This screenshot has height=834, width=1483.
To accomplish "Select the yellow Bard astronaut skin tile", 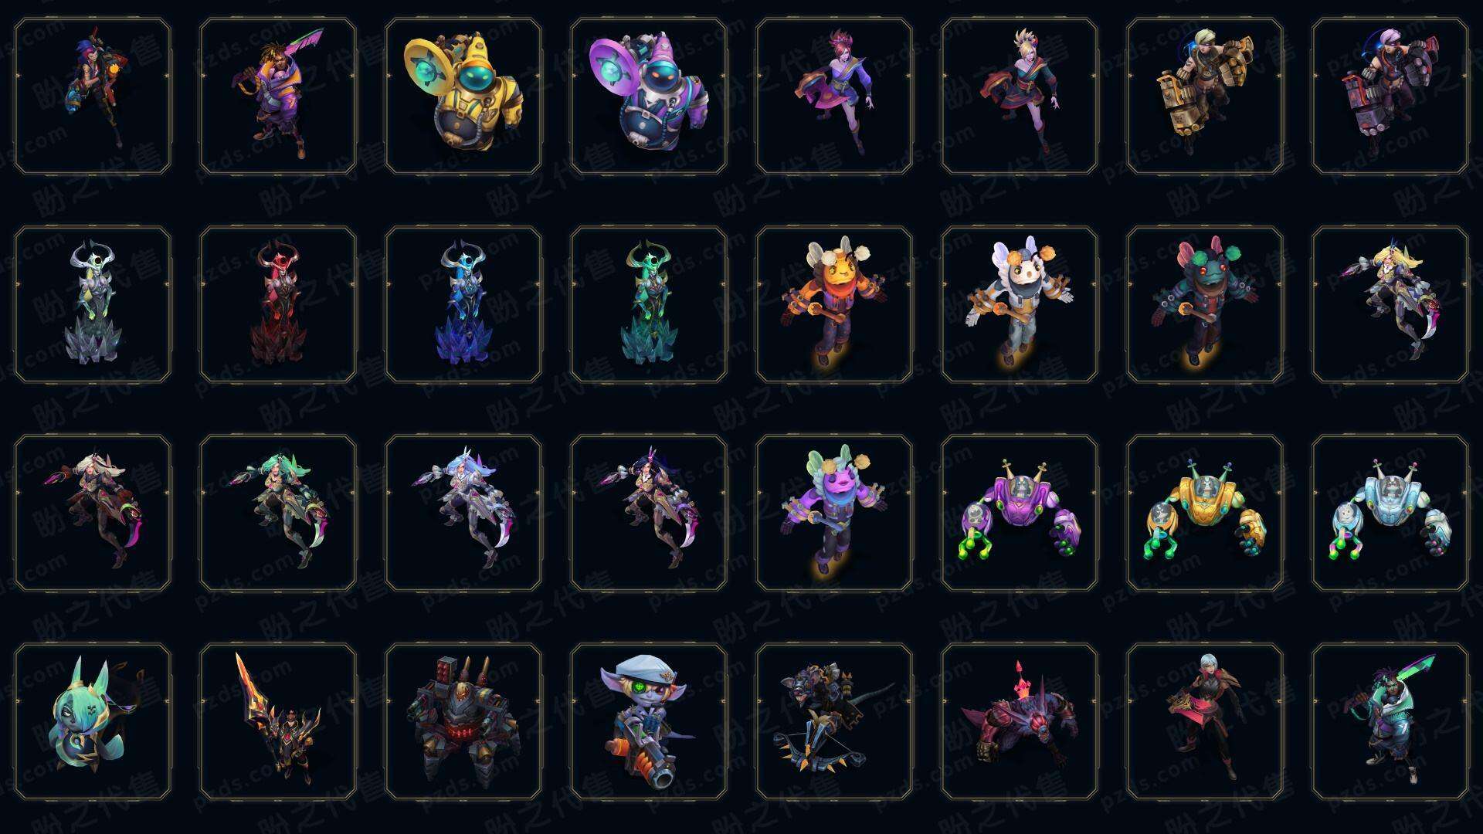I will (463, 97).
